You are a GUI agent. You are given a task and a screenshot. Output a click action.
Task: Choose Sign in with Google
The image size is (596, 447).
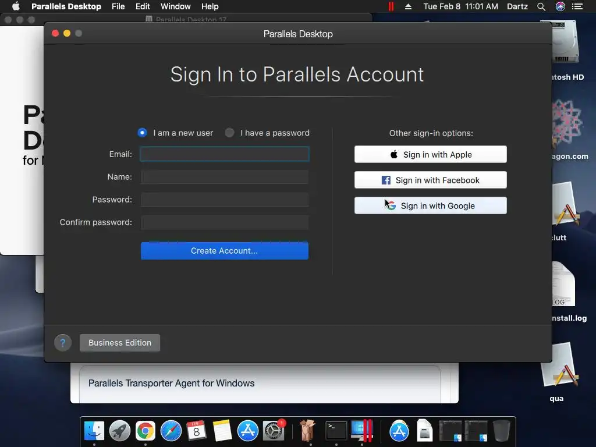pos(431,205)
